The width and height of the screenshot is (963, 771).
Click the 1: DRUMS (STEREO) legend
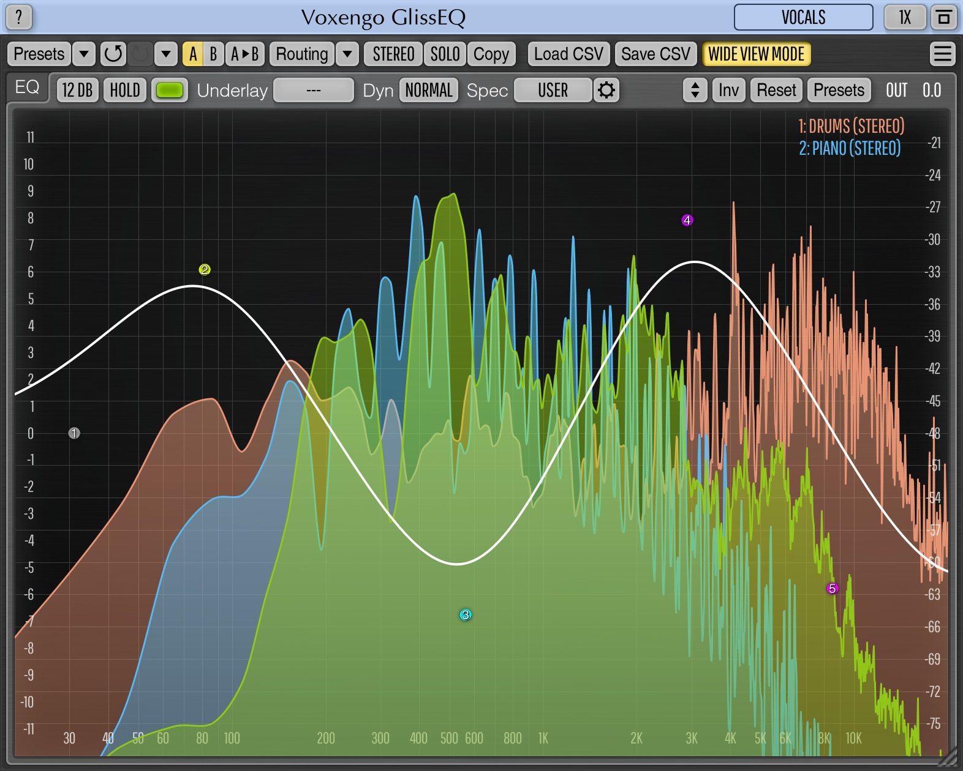coord(852,126)
